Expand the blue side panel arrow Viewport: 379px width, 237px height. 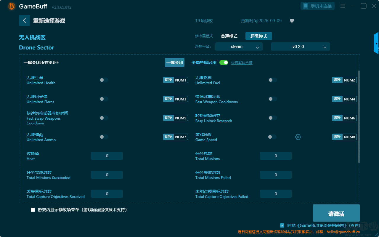376,43
